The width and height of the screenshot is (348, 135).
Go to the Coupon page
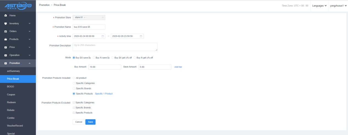[x=11, y=94]
